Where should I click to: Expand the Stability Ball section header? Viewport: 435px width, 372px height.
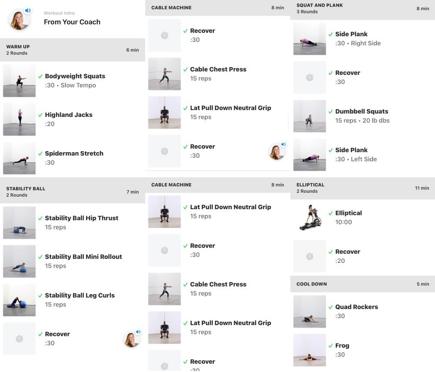(73, 192)
